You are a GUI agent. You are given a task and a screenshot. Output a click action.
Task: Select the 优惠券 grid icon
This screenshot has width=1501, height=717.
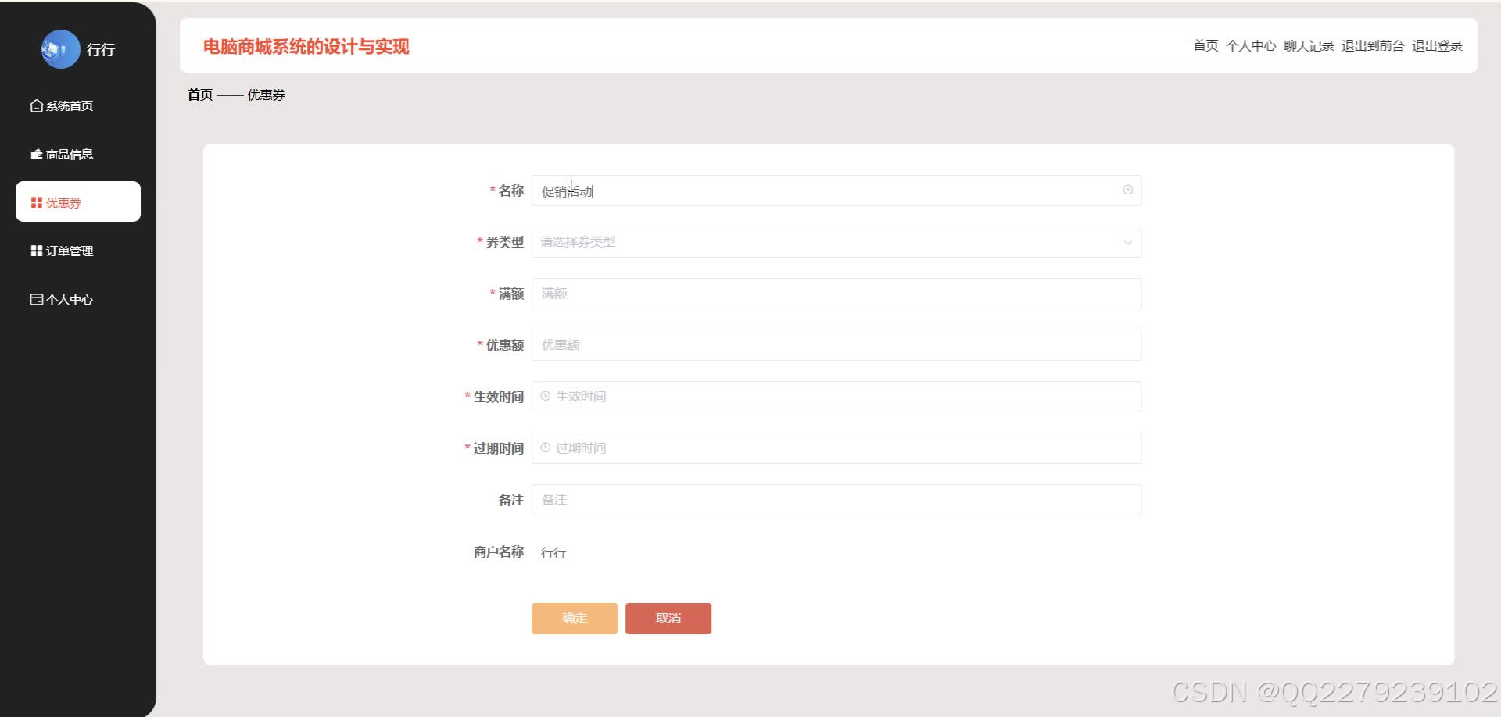click(x=35, y=202)
